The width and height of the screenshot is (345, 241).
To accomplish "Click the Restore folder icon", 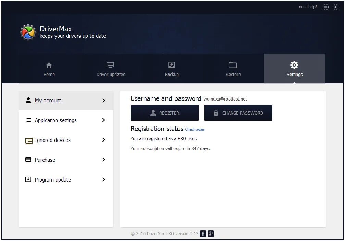I will 233,65.
